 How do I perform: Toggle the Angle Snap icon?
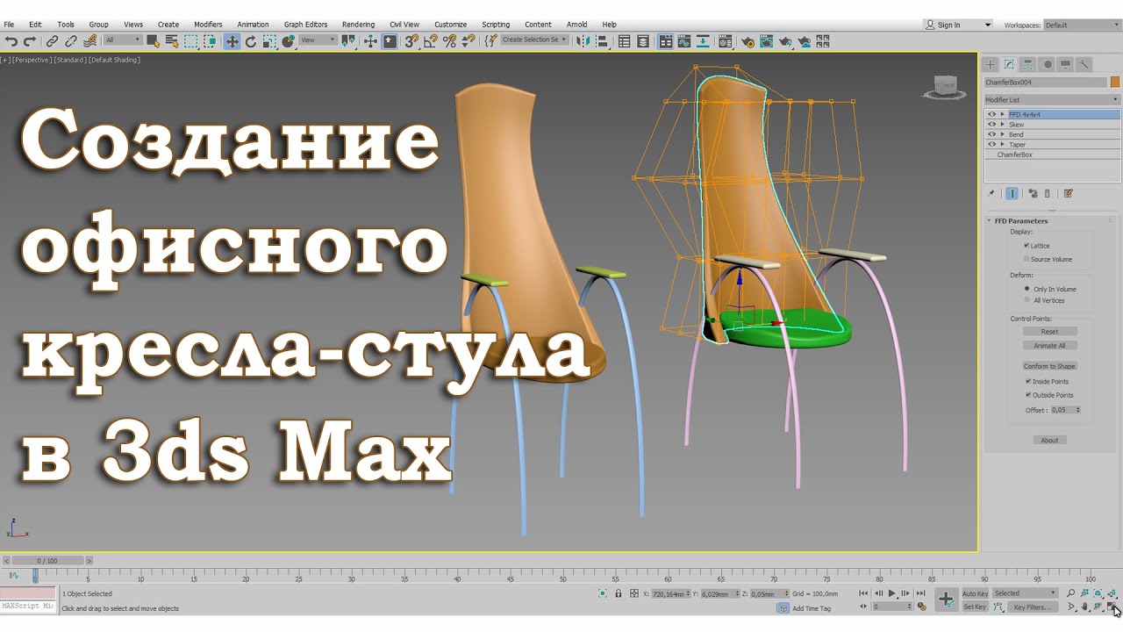[x=430, y=40]
